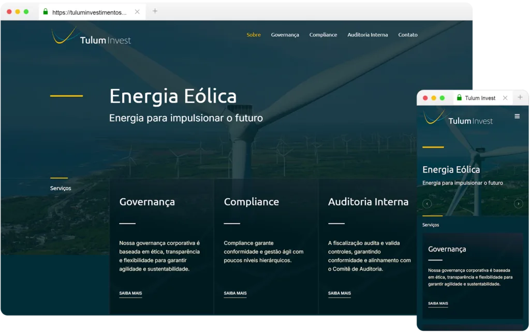Image resolution: width=530 pixels, height=333 pixels.
Task: Close the Tulum Invest mobile tab
Action: pyautogui.click(x=505, y=98)
